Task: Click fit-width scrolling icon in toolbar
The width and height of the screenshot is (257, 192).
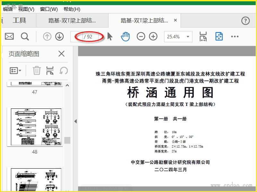Action: point(203,36)
